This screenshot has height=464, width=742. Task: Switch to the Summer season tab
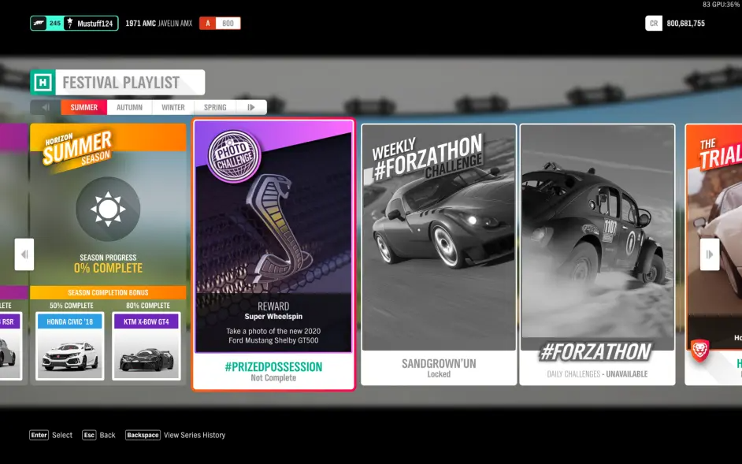(84, 107)
